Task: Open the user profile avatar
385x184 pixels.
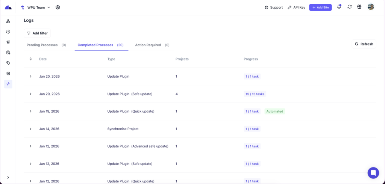Action: point(371,7)
